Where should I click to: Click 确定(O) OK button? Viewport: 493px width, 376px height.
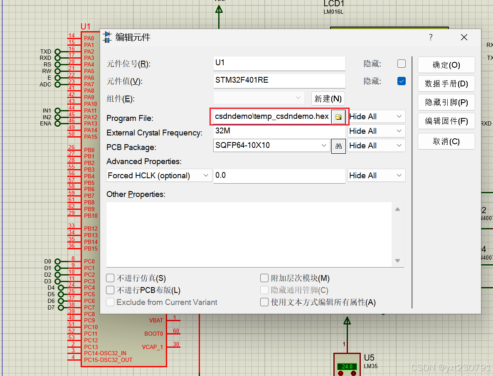coord(446,65)
